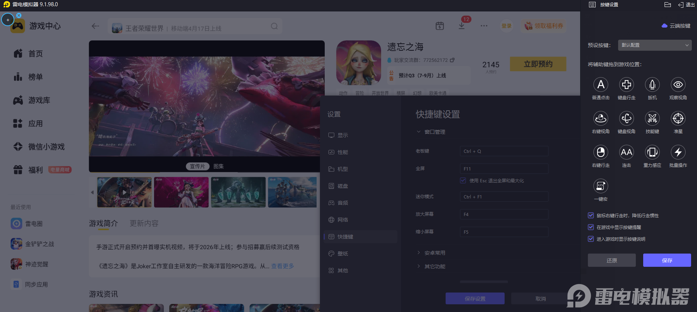
Task: Expand the 其它功能 section
Action: [x=435, y=266]
